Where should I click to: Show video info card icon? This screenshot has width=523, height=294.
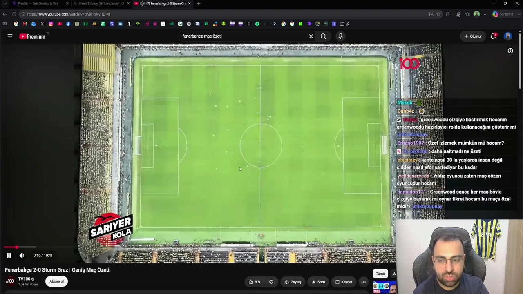pos(510,51)
